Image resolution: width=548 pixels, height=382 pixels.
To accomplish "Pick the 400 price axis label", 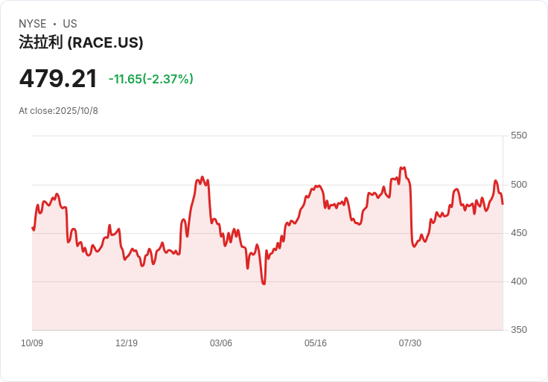I will [x=518, y=281].
